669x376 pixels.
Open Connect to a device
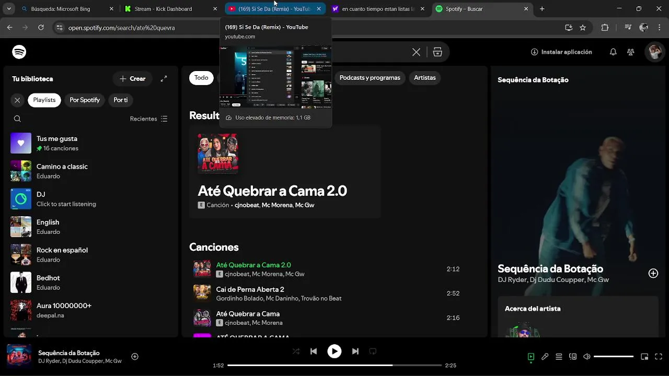pyautogui.click(x=573, y=357)
